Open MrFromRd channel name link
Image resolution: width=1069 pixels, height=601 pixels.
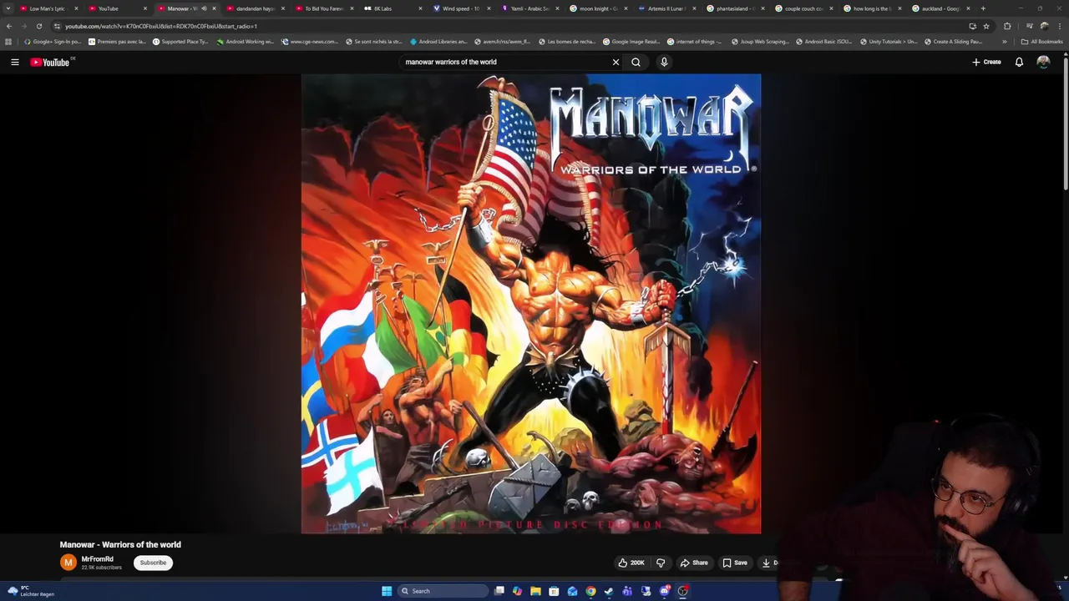(97, 559)
